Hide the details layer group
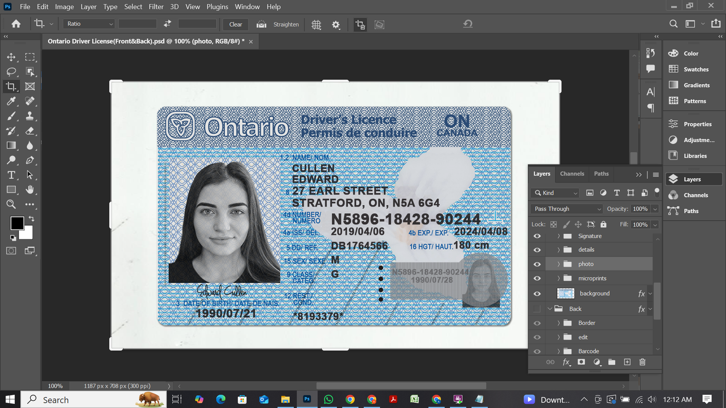The image size is (726, 408). [x=537, y=250]
